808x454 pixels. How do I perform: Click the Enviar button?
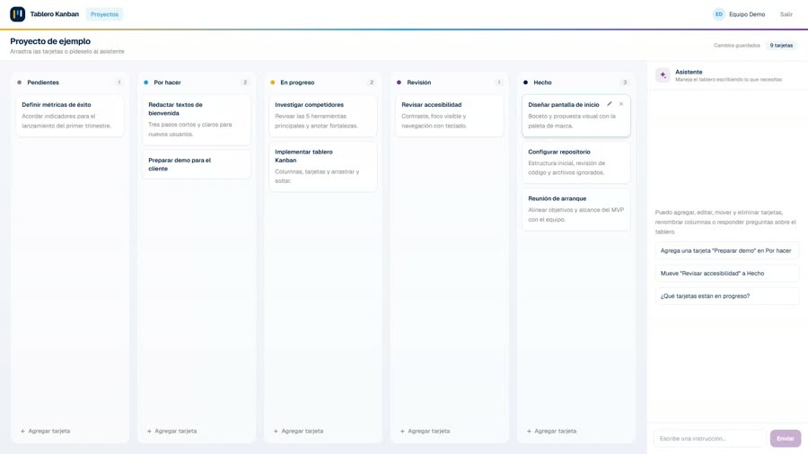click(x=786, y=439)
